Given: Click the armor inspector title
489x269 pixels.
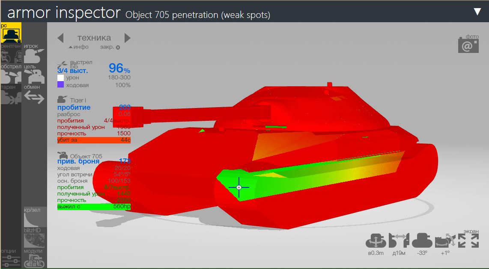Looking at the screenshot, I should pyautogui.click(x=64, y=13).
